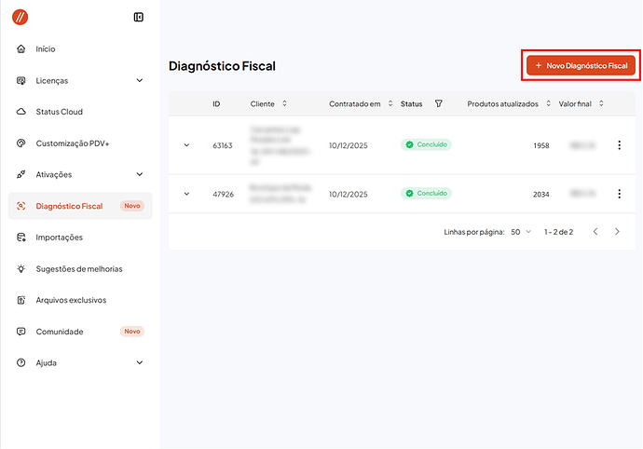This screenshot has width=643, height=449.
Task: Navigate to Status Cloud
Action: [59, 112]
